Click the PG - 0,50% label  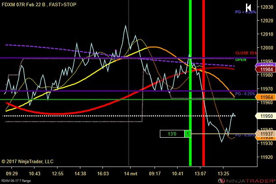(x=245, y=135)
